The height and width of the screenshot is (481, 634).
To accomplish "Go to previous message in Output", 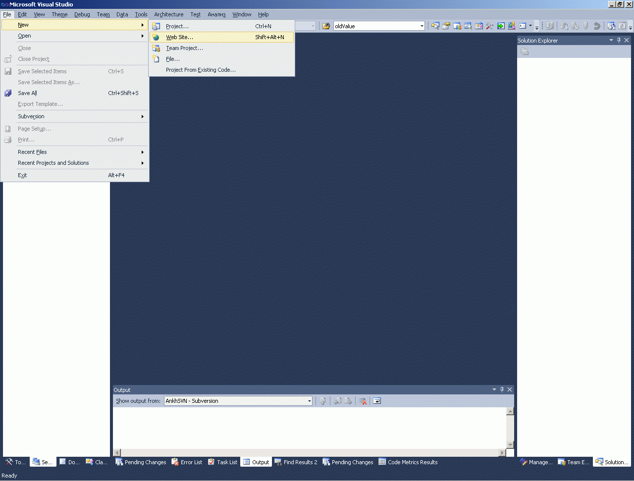I will pyautogui.click(x=337, y=401).
